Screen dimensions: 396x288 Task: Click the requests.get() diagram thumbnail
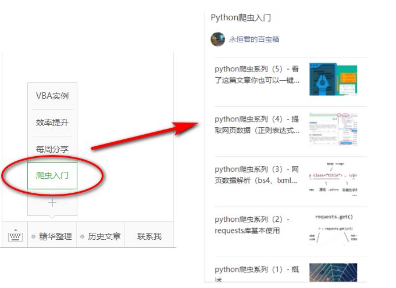[333, 229]
